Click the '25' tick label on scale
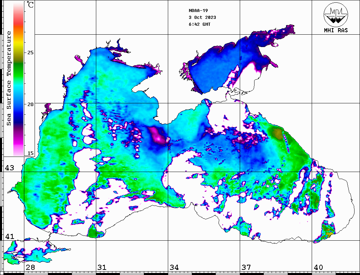Screen dimensions: 360x275 click(30, 53)
